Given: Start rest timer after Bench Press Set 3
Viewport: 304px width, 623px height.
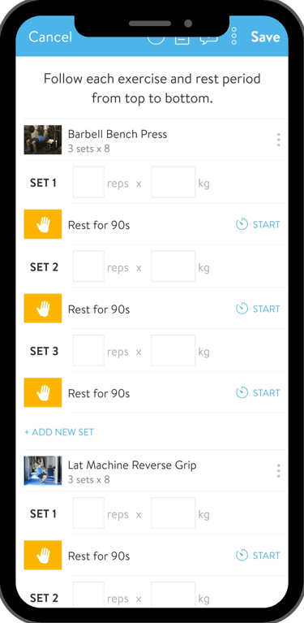Looking at the screenshot, I should tap(258, 393).
